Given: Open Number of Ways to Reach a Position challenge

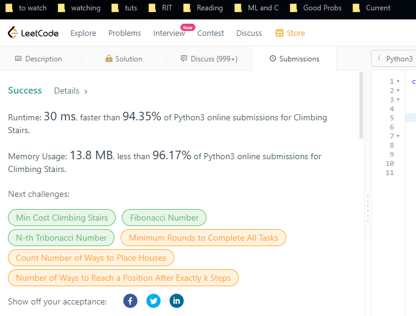Looking at the screenshot, I should tap(123, 278).
